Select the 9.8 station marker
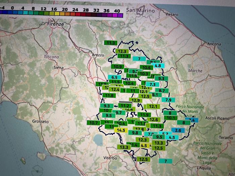 [x=135, y=133]
